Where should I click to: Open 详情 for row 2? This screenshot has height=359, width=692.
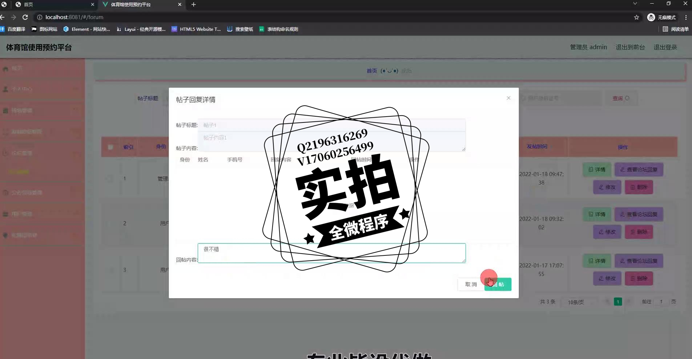click(597, 214)
